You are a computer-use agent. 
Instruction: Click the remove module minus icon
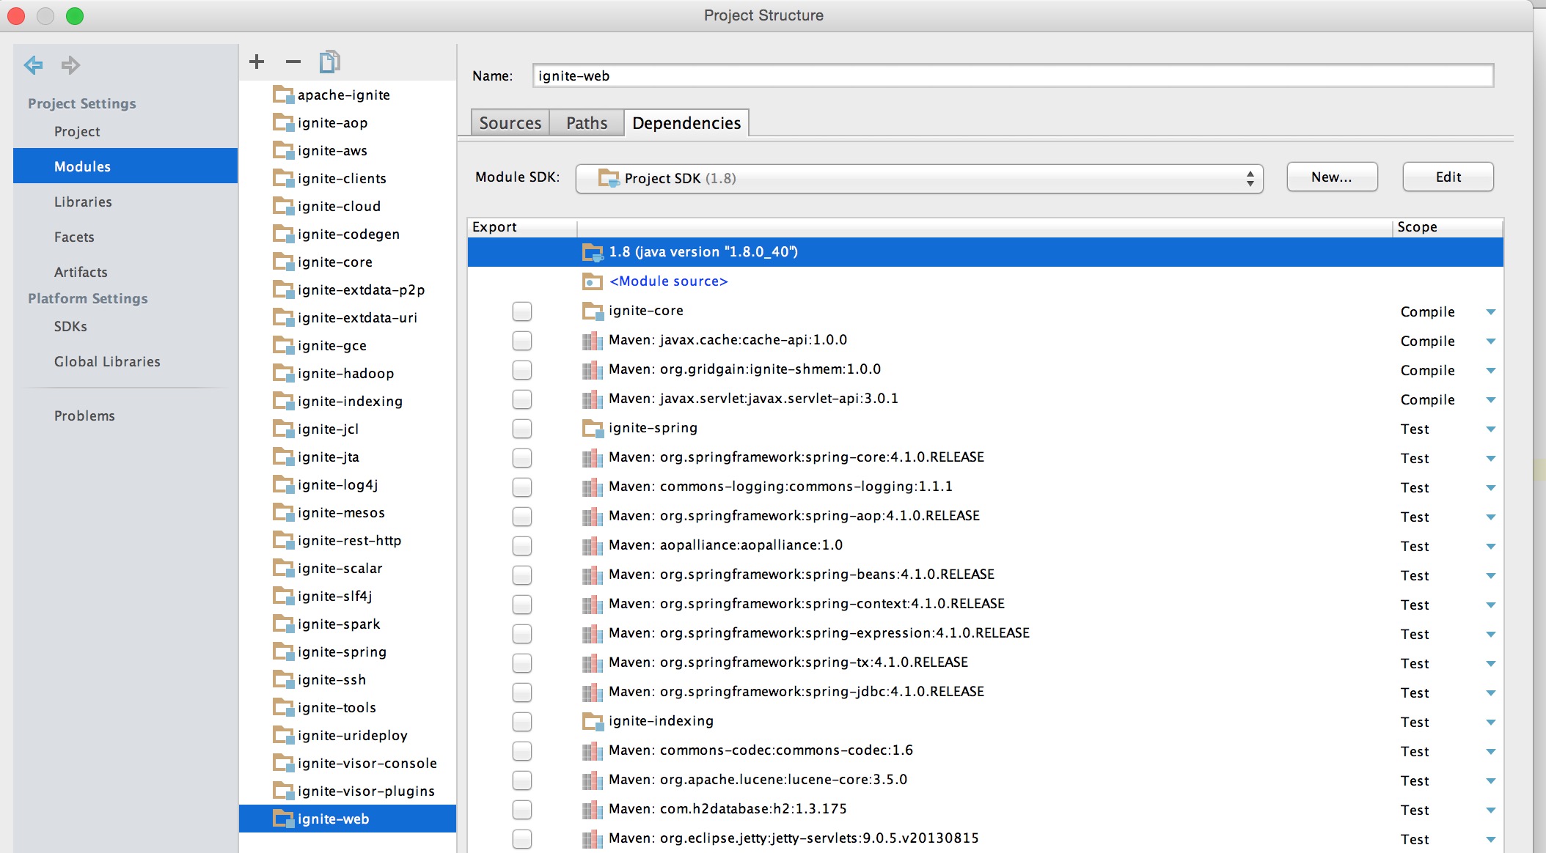click(293, 62)
